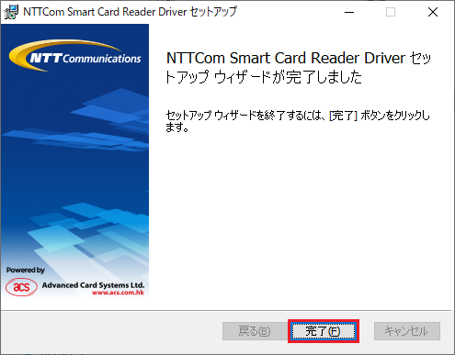Click the grey footer area beside buttons

coord(110,332)
